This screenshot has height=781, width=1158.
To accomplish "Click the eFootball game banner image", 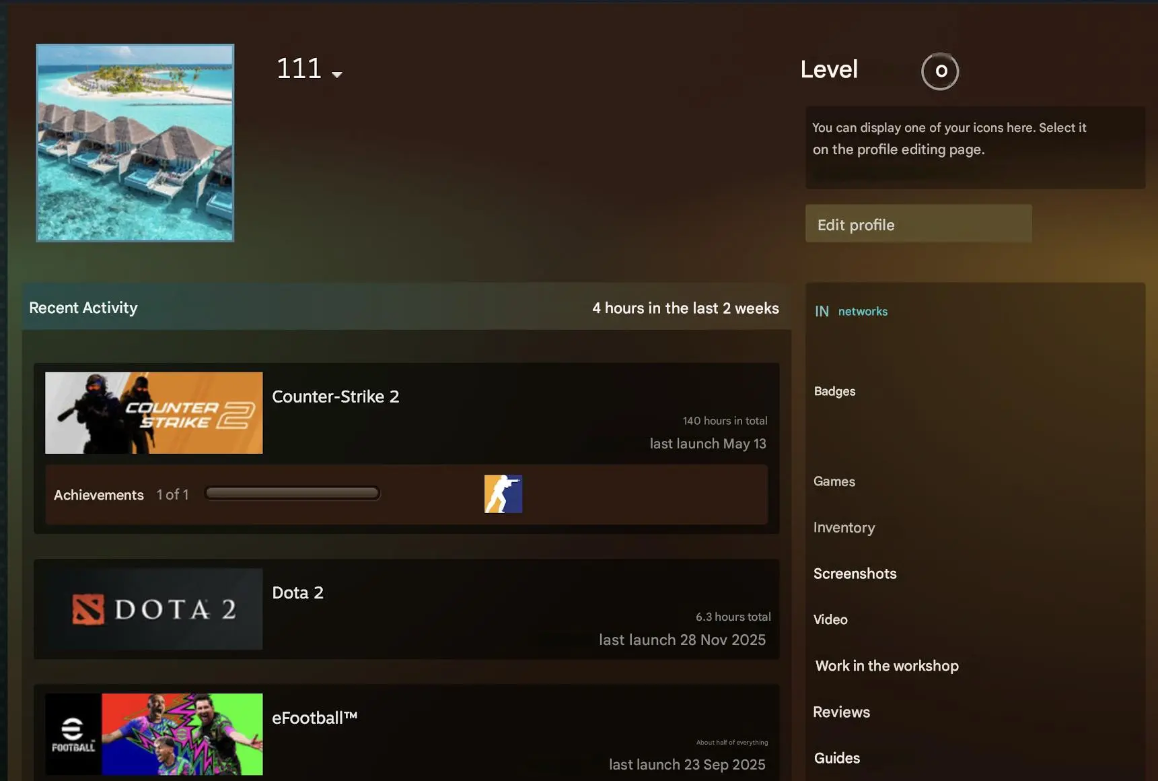I will [x=154, y=735].
